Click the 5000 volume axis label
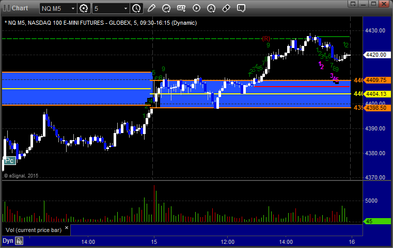 click(x=371, y=201)
